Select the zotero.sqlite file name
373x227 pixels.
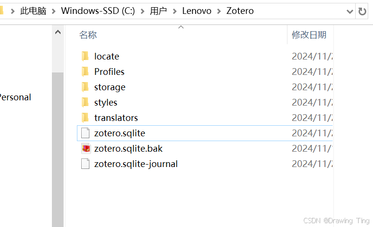(120, 133)
